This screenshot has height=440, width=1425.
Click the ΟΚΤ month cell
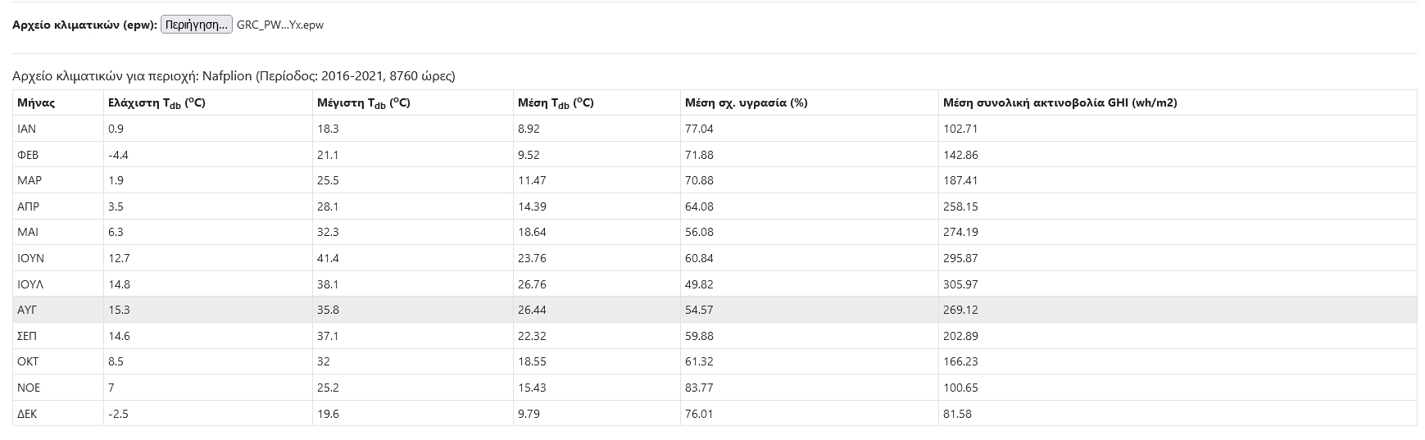pyautogui.click(x=28, y=361)
